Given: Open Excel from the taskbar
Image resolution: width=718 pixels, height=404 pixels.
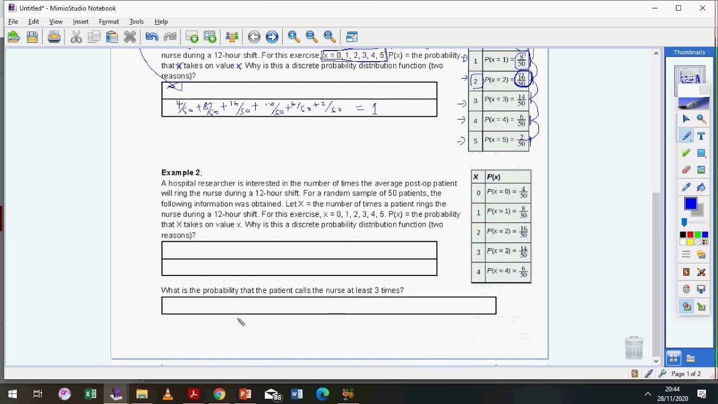Looking at the screenshot, I should [90, 394].
